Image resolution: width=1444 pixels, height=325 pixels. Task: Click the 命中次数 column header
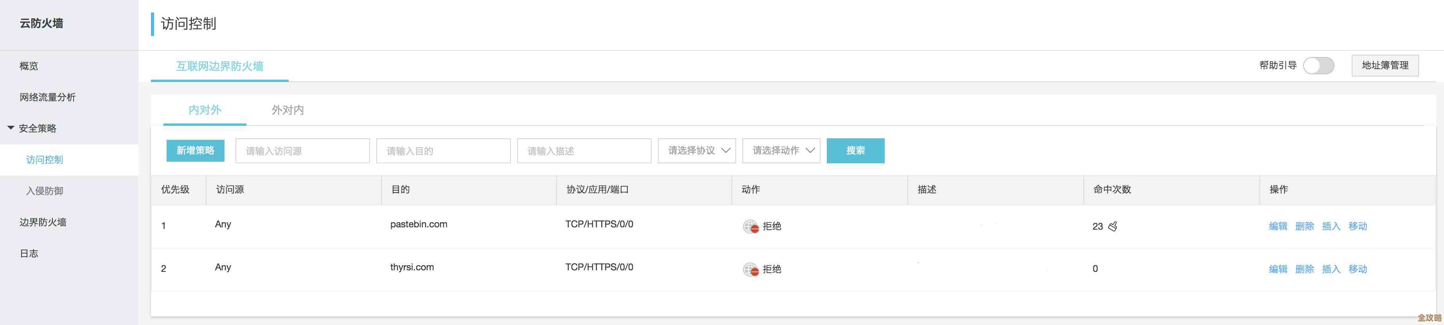(x=1112, y=189)
